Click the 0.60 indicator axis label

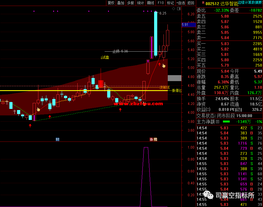point(191,171)
